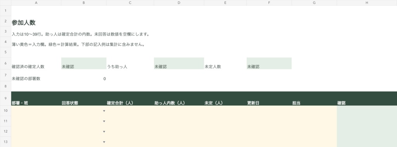Click the 確定合計（人） header cell
Screen dimensions: 397x147
pos(130,99)
